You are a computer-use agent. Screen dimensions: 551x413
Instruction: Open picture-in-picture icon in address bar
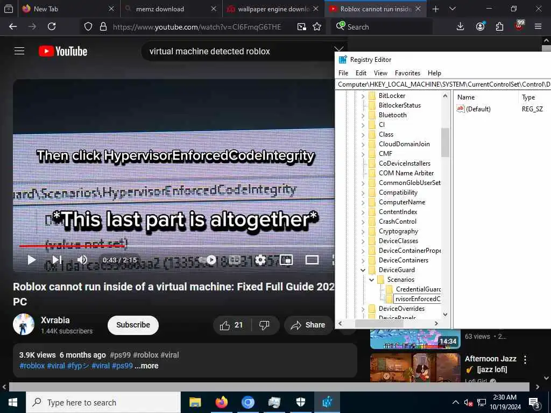[x=301, y=27]
